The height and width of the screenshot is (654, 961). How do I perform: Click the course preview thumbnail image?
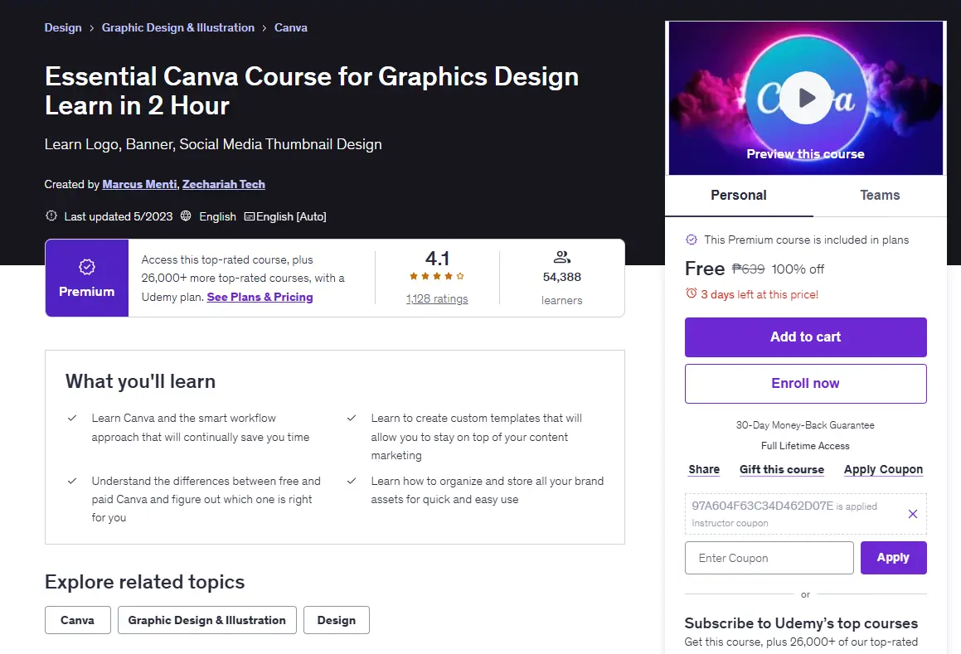click(x=805, y=98)
